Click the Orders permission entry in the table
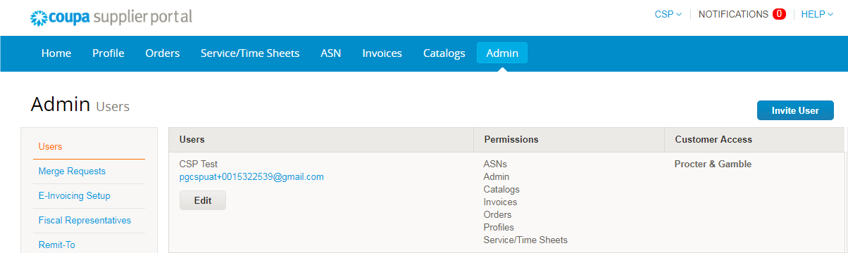The height and width of the screenshot is (253, 848). pos(497,215)
